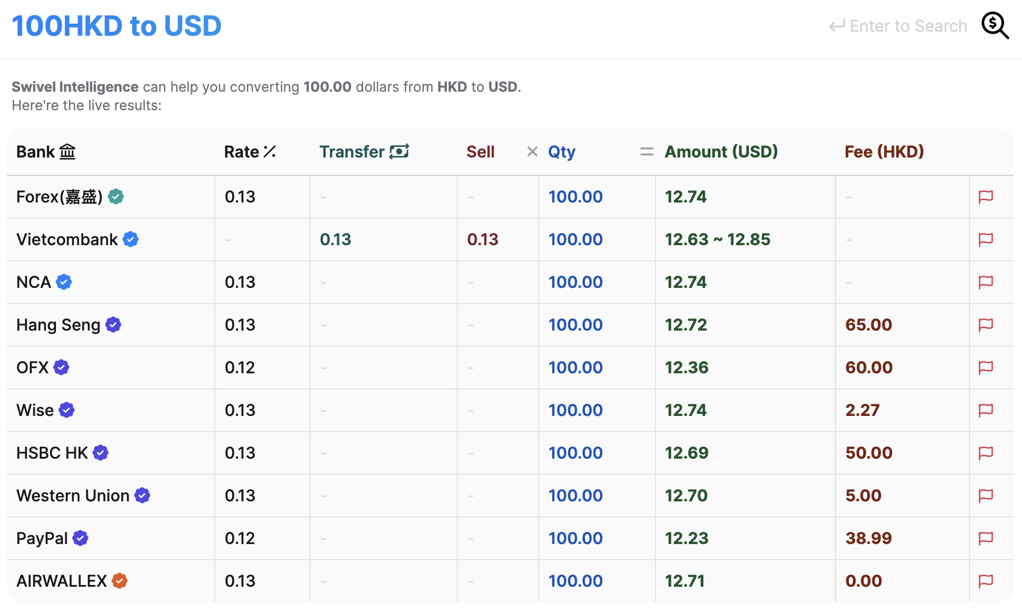Click the Vietcombank verified badge

[x=131, y=239]
